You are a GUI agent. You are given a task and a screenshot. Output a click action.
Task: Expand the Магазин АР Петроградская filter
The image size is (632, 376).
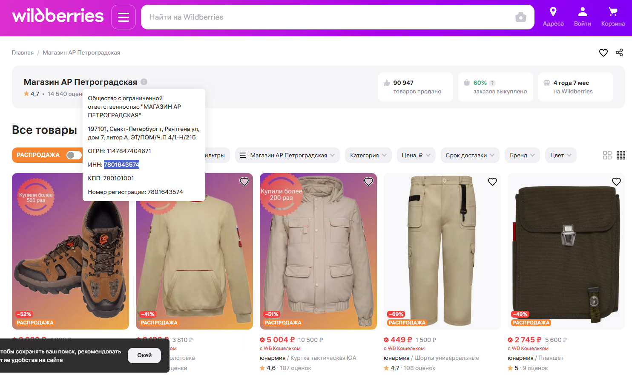click(287, 155)
